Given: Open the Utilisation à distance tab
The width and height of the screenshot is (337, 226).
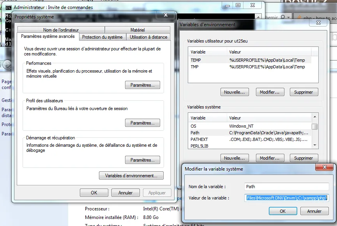Looking at the screenshot, I should coord(148,37).
